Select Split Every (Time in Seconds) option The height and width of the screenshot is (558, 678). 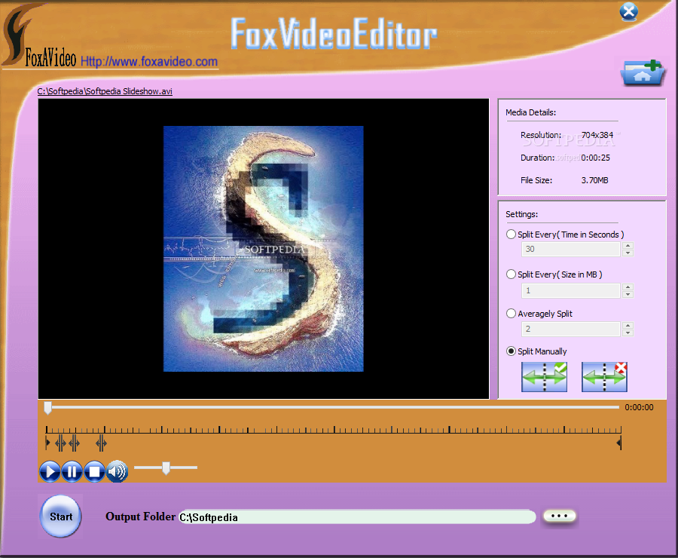coord(511,235)
